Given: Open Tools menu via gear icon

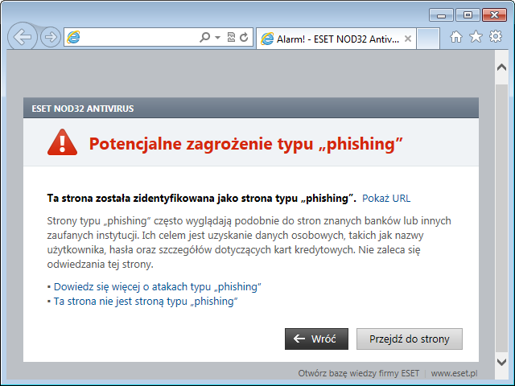Looking at the screenshot, I should 496,36.
